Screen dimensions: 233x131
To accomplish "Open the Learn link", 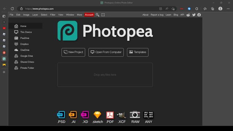I will click(x=168, y=15).
